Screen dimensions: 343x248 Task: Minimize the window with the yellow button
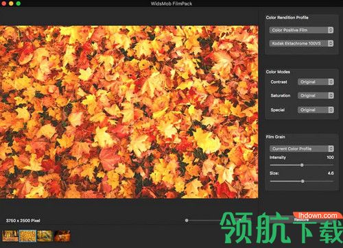[x=11, y=3]
